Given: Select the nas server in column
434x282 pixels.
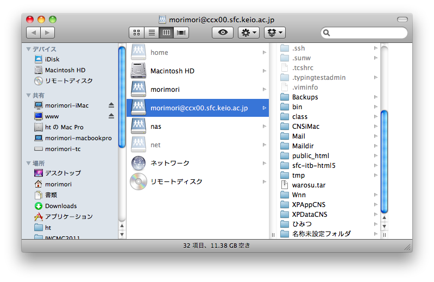Looking at the screenshot, I should click(155, 126).
